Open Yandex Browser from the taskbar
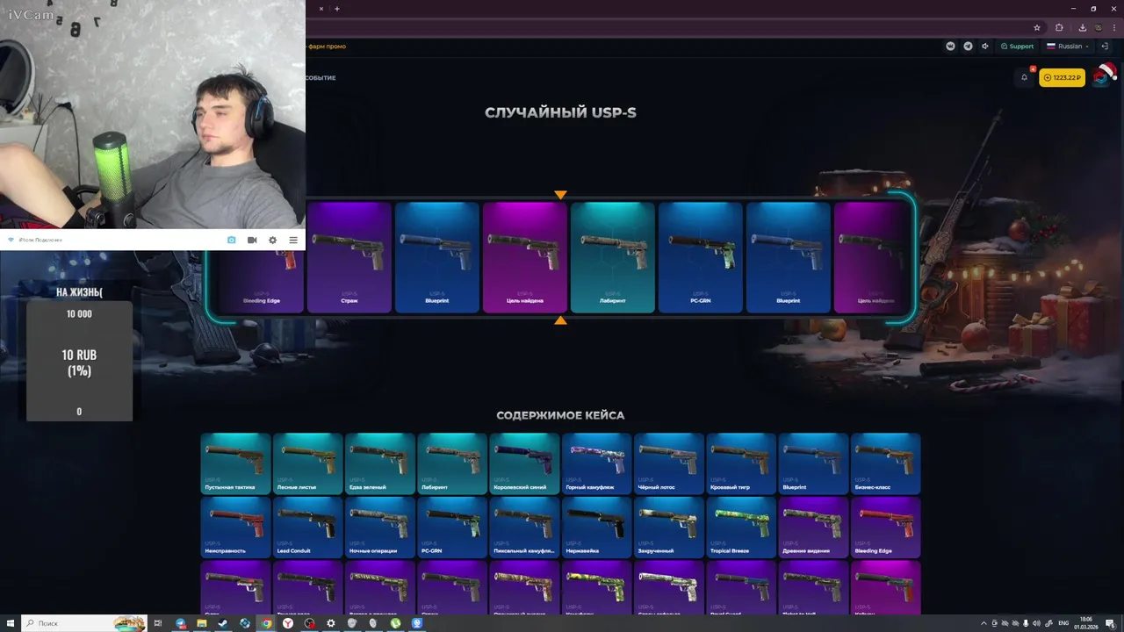Viewport: 1124px width, 632px height. (288, 623)
